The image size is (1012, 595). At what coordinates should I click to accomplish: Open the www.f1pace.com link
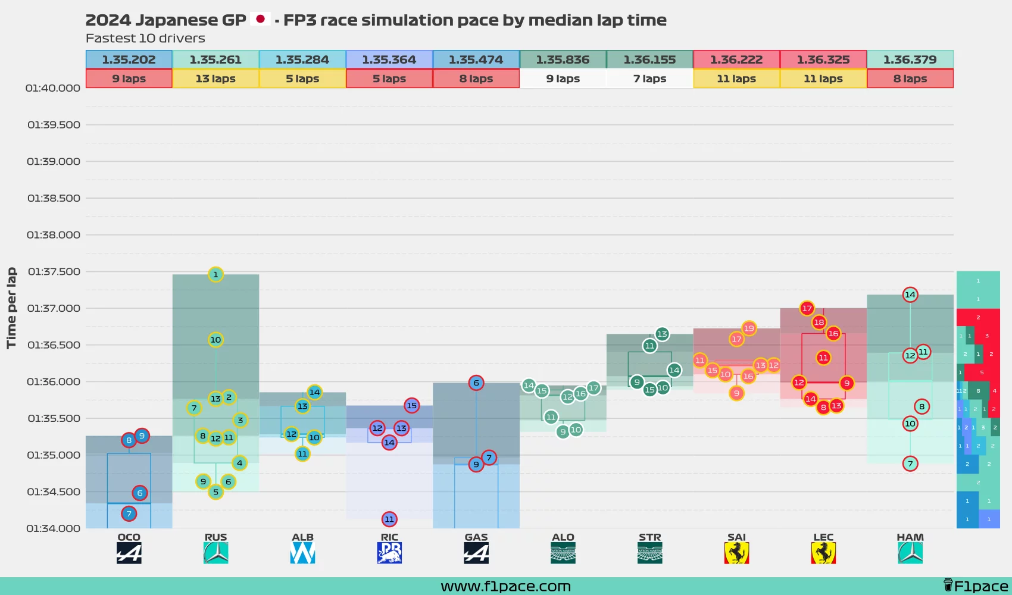pos(505,585)
